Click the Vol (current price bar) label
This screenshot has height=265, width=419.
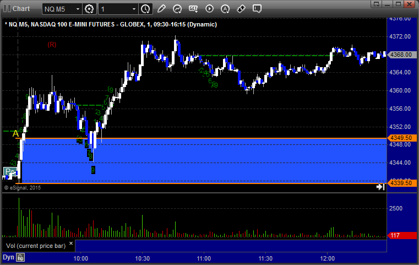click(x=36, y=246)
